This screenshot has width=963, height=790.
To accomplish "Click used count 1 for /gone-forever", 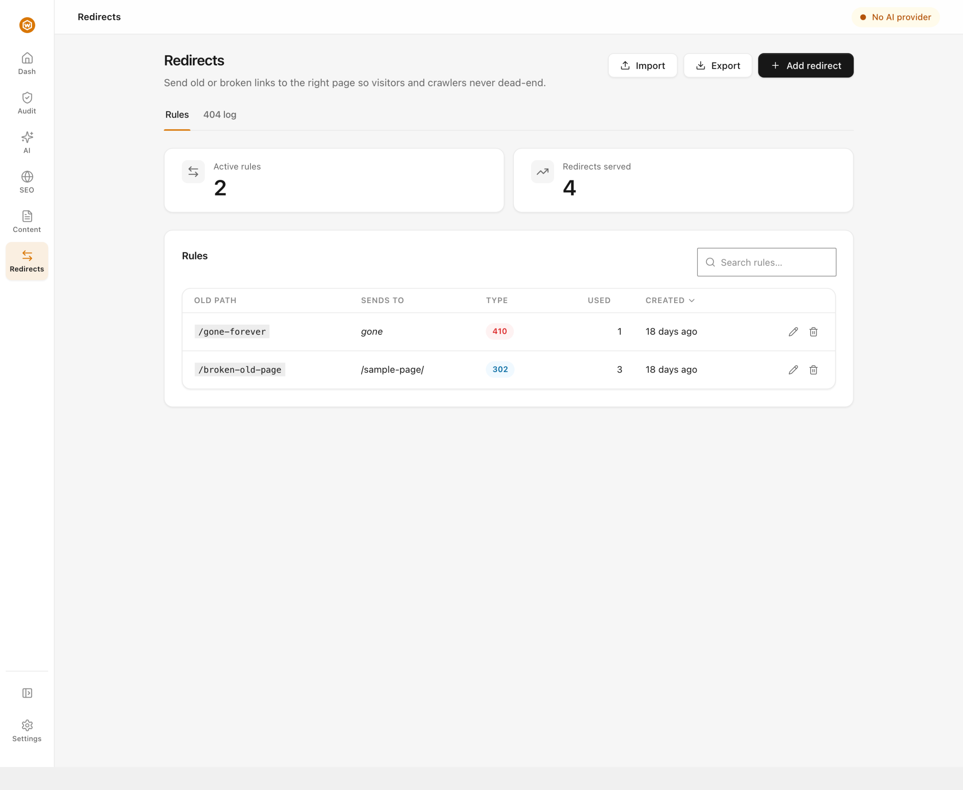I will coord(619,332).
